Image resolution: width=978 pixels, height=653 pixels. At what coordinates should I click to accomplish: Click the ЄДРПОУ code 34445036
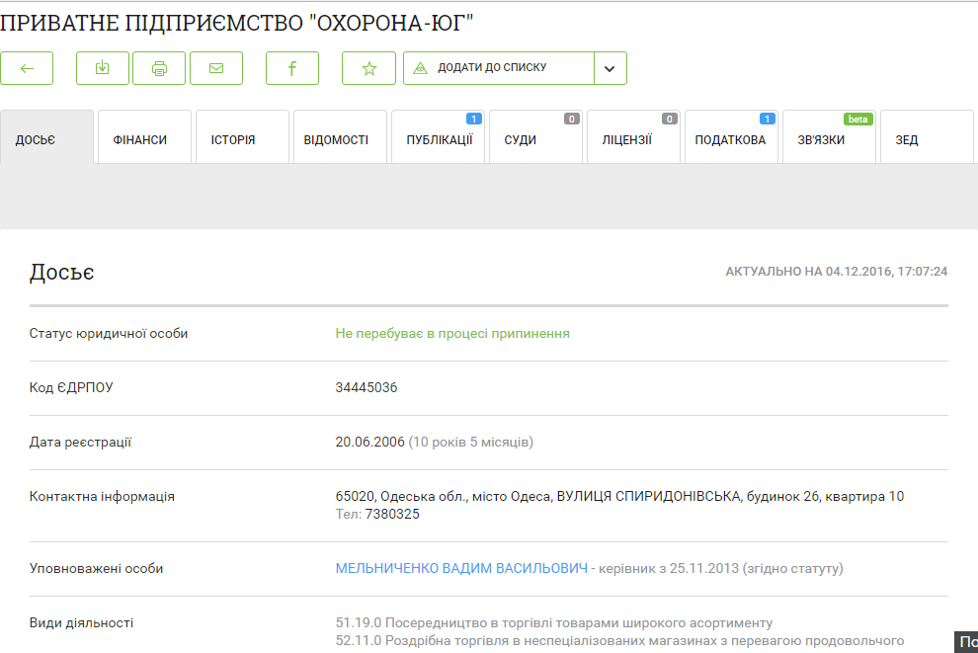pyautogui.click(x=367, y=388)
